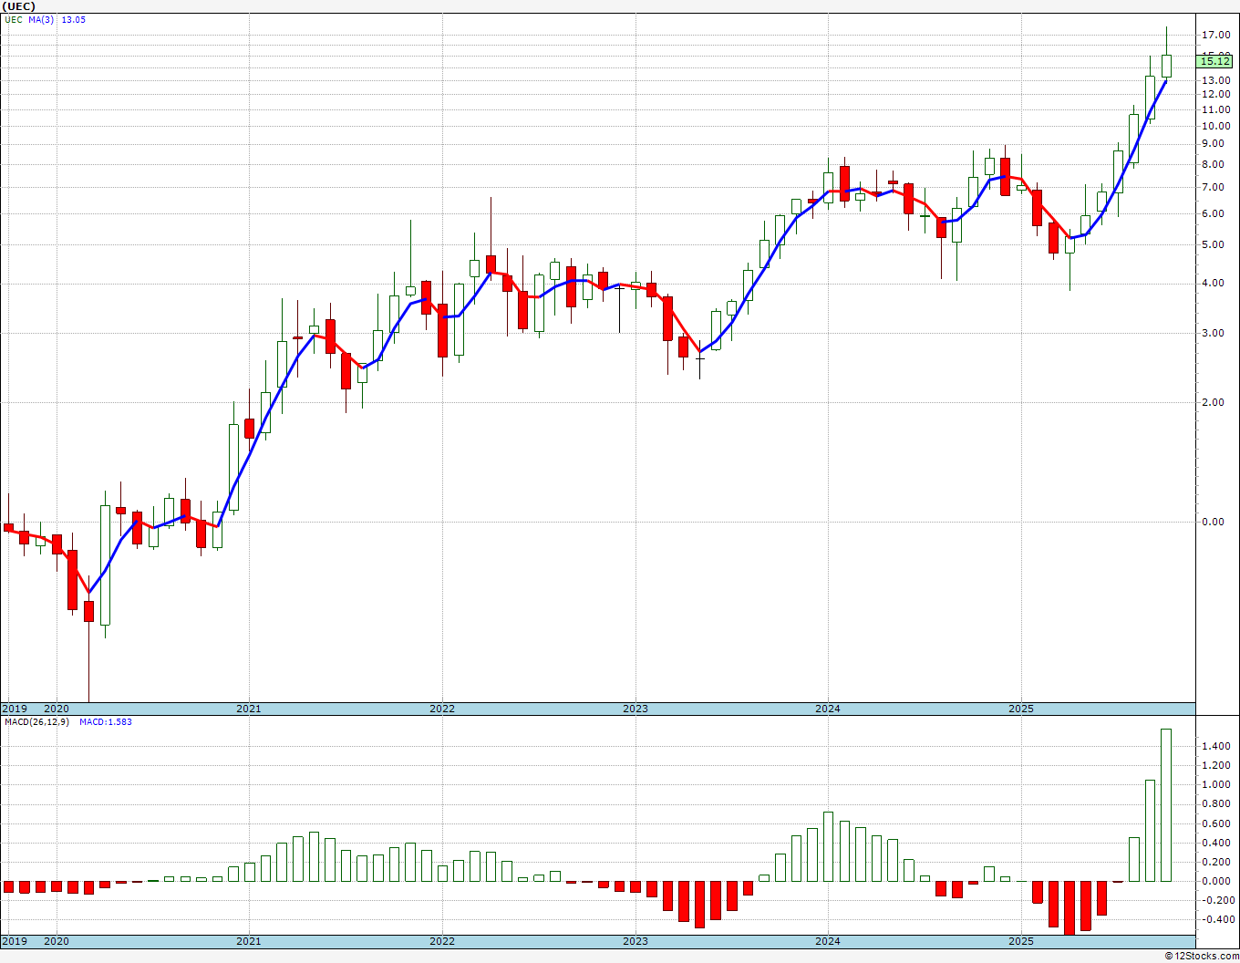
Task: Select 2022 on the price chart time axis
Action: [441, 709]
